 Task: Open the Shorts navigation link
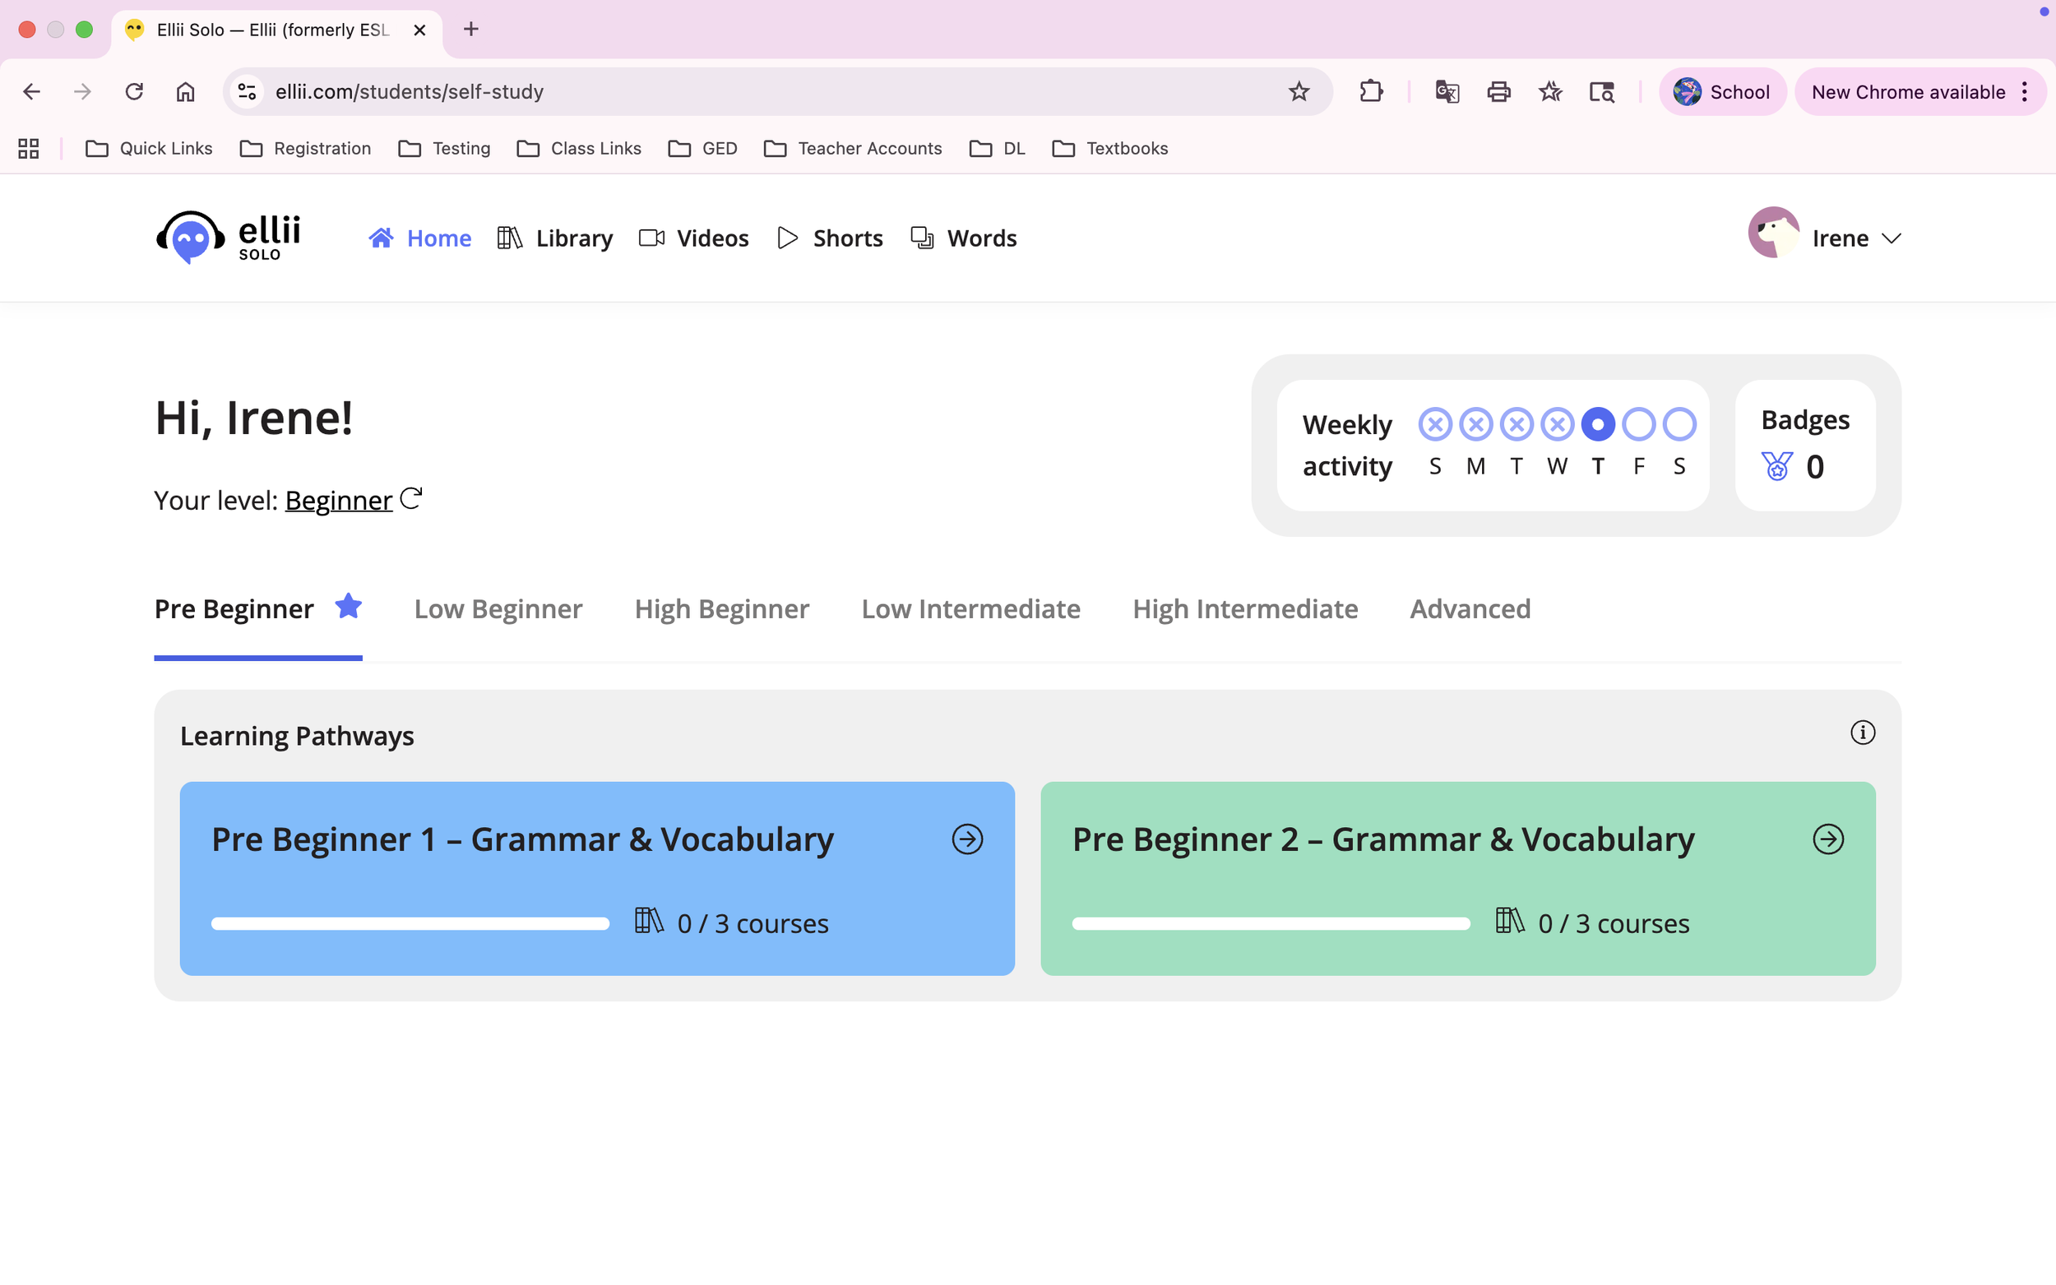point(831,238)
